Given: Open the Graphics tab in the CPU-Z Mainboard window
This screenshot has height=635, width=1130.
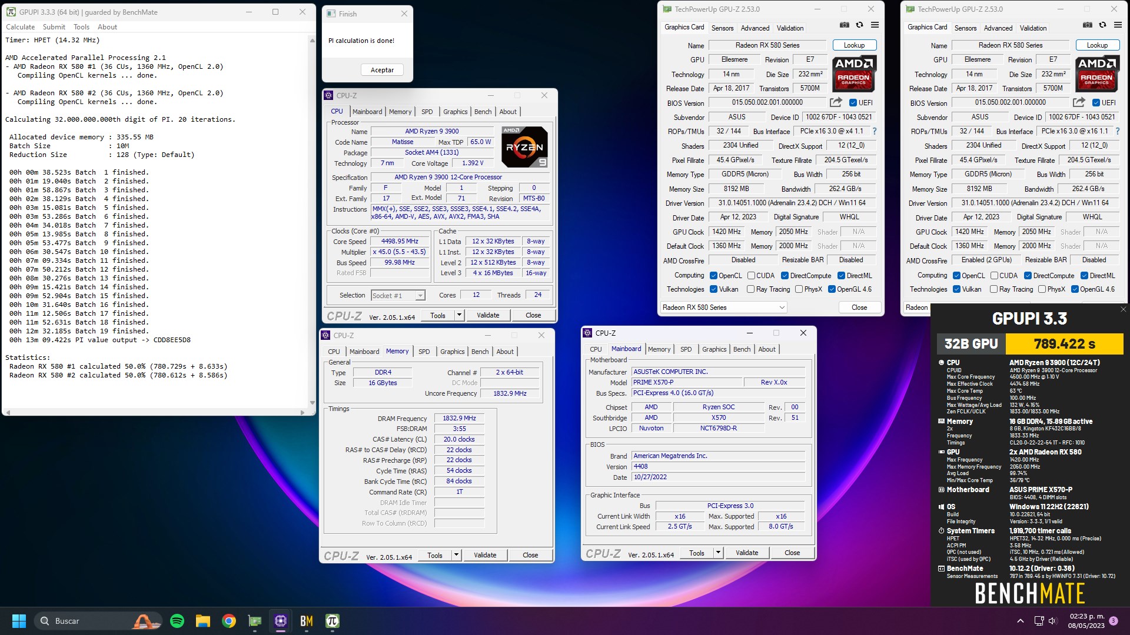Looking at the screenshot, I should pyautogui.click(x=714, y=349).
